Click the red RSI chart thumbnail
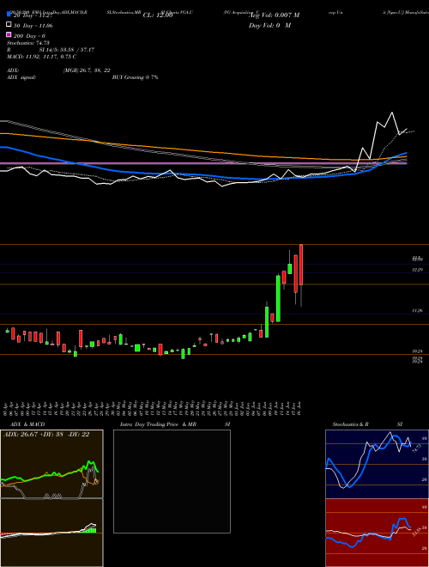429x567 pixels. [x=377, y=533]
